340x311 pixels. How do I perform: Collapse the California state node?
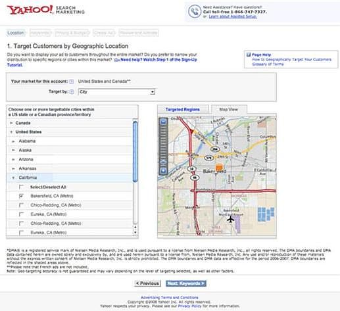click(x=13, y=178)
